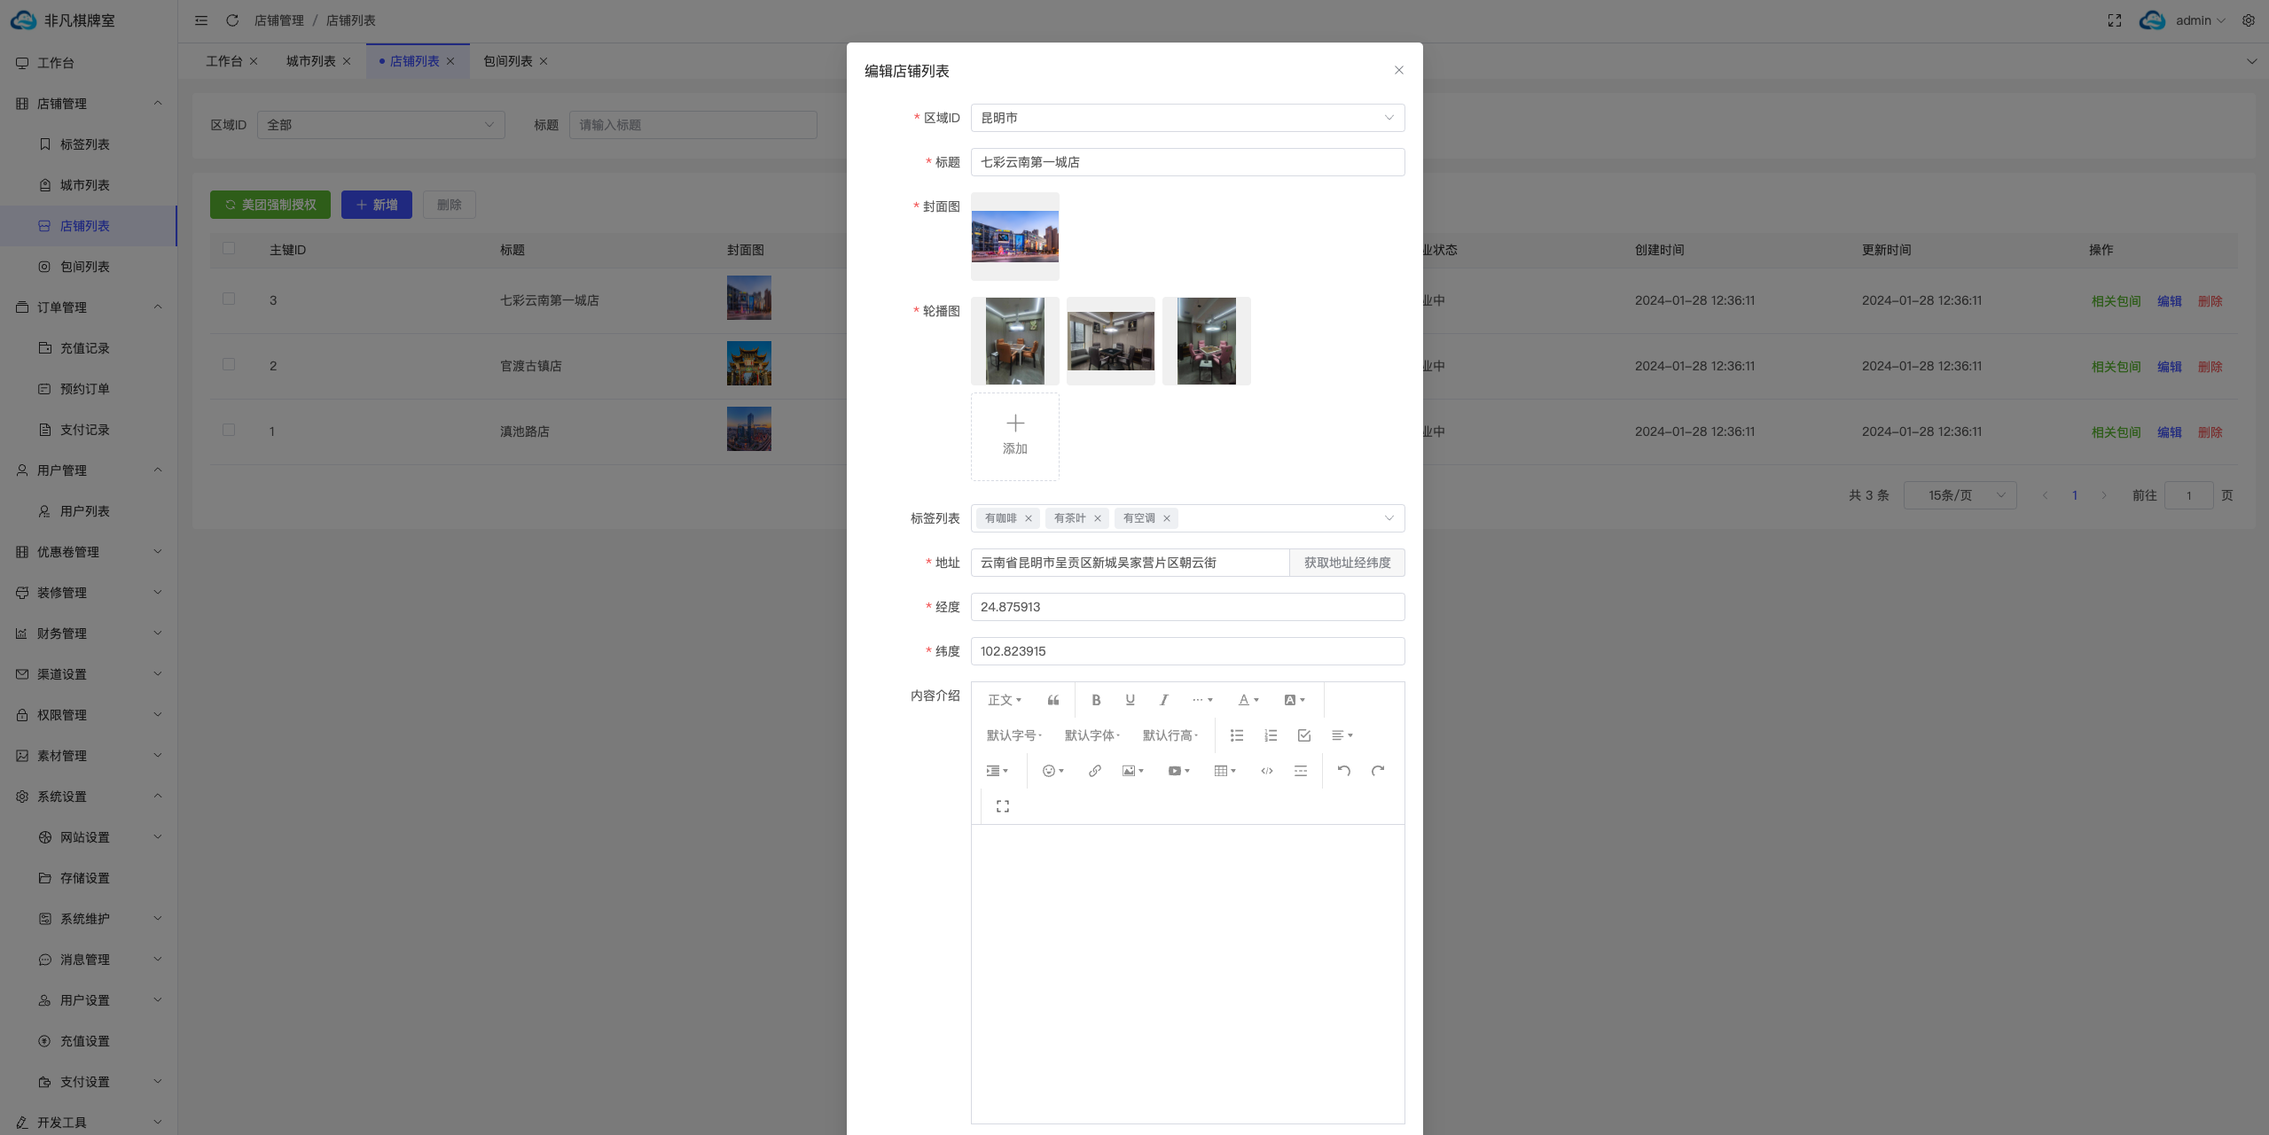
Task: Insert a code block
Action: (1267, 771)
